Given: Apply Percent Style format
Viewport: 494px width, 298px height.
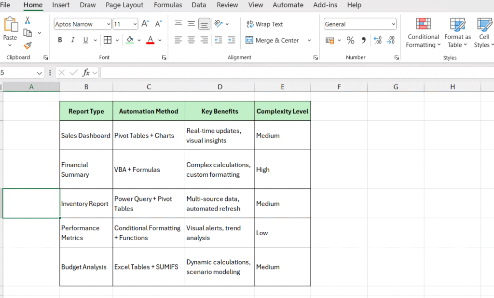Looking at the screenshot, I should click(x=350, y=41).
